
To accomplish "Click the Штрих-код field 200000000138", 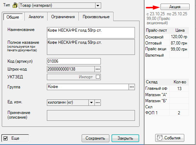I will (71, 69).
